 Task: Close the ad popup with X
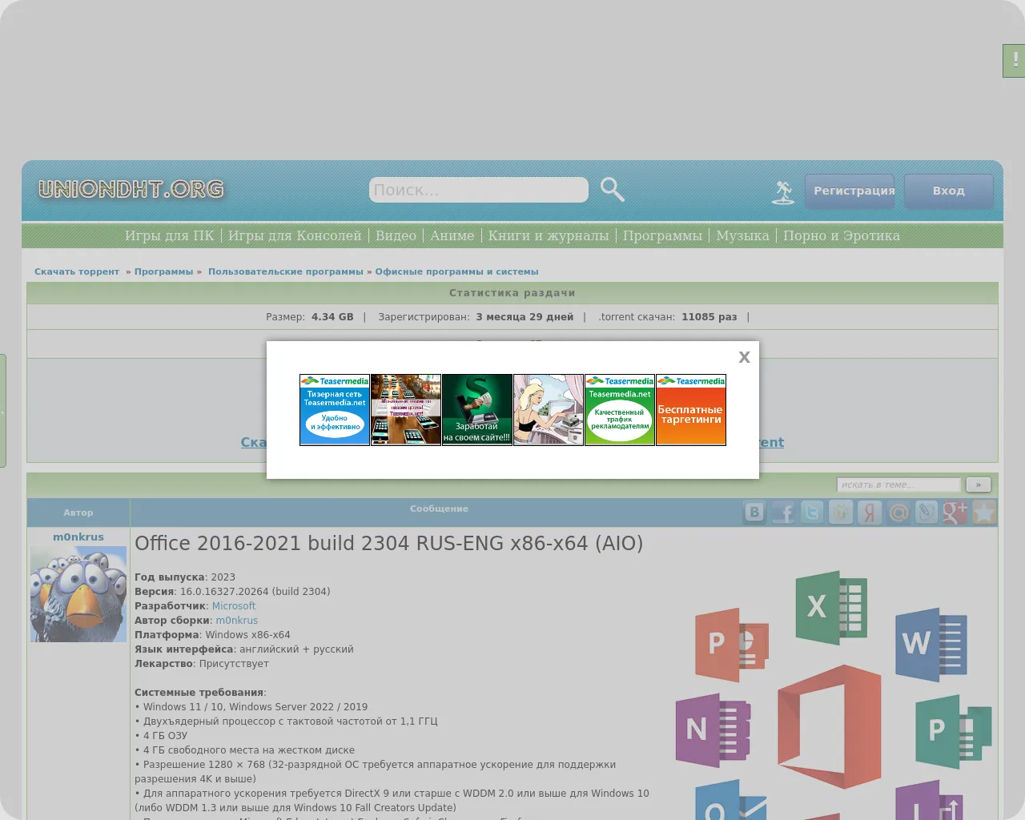(x=744, y=357)
